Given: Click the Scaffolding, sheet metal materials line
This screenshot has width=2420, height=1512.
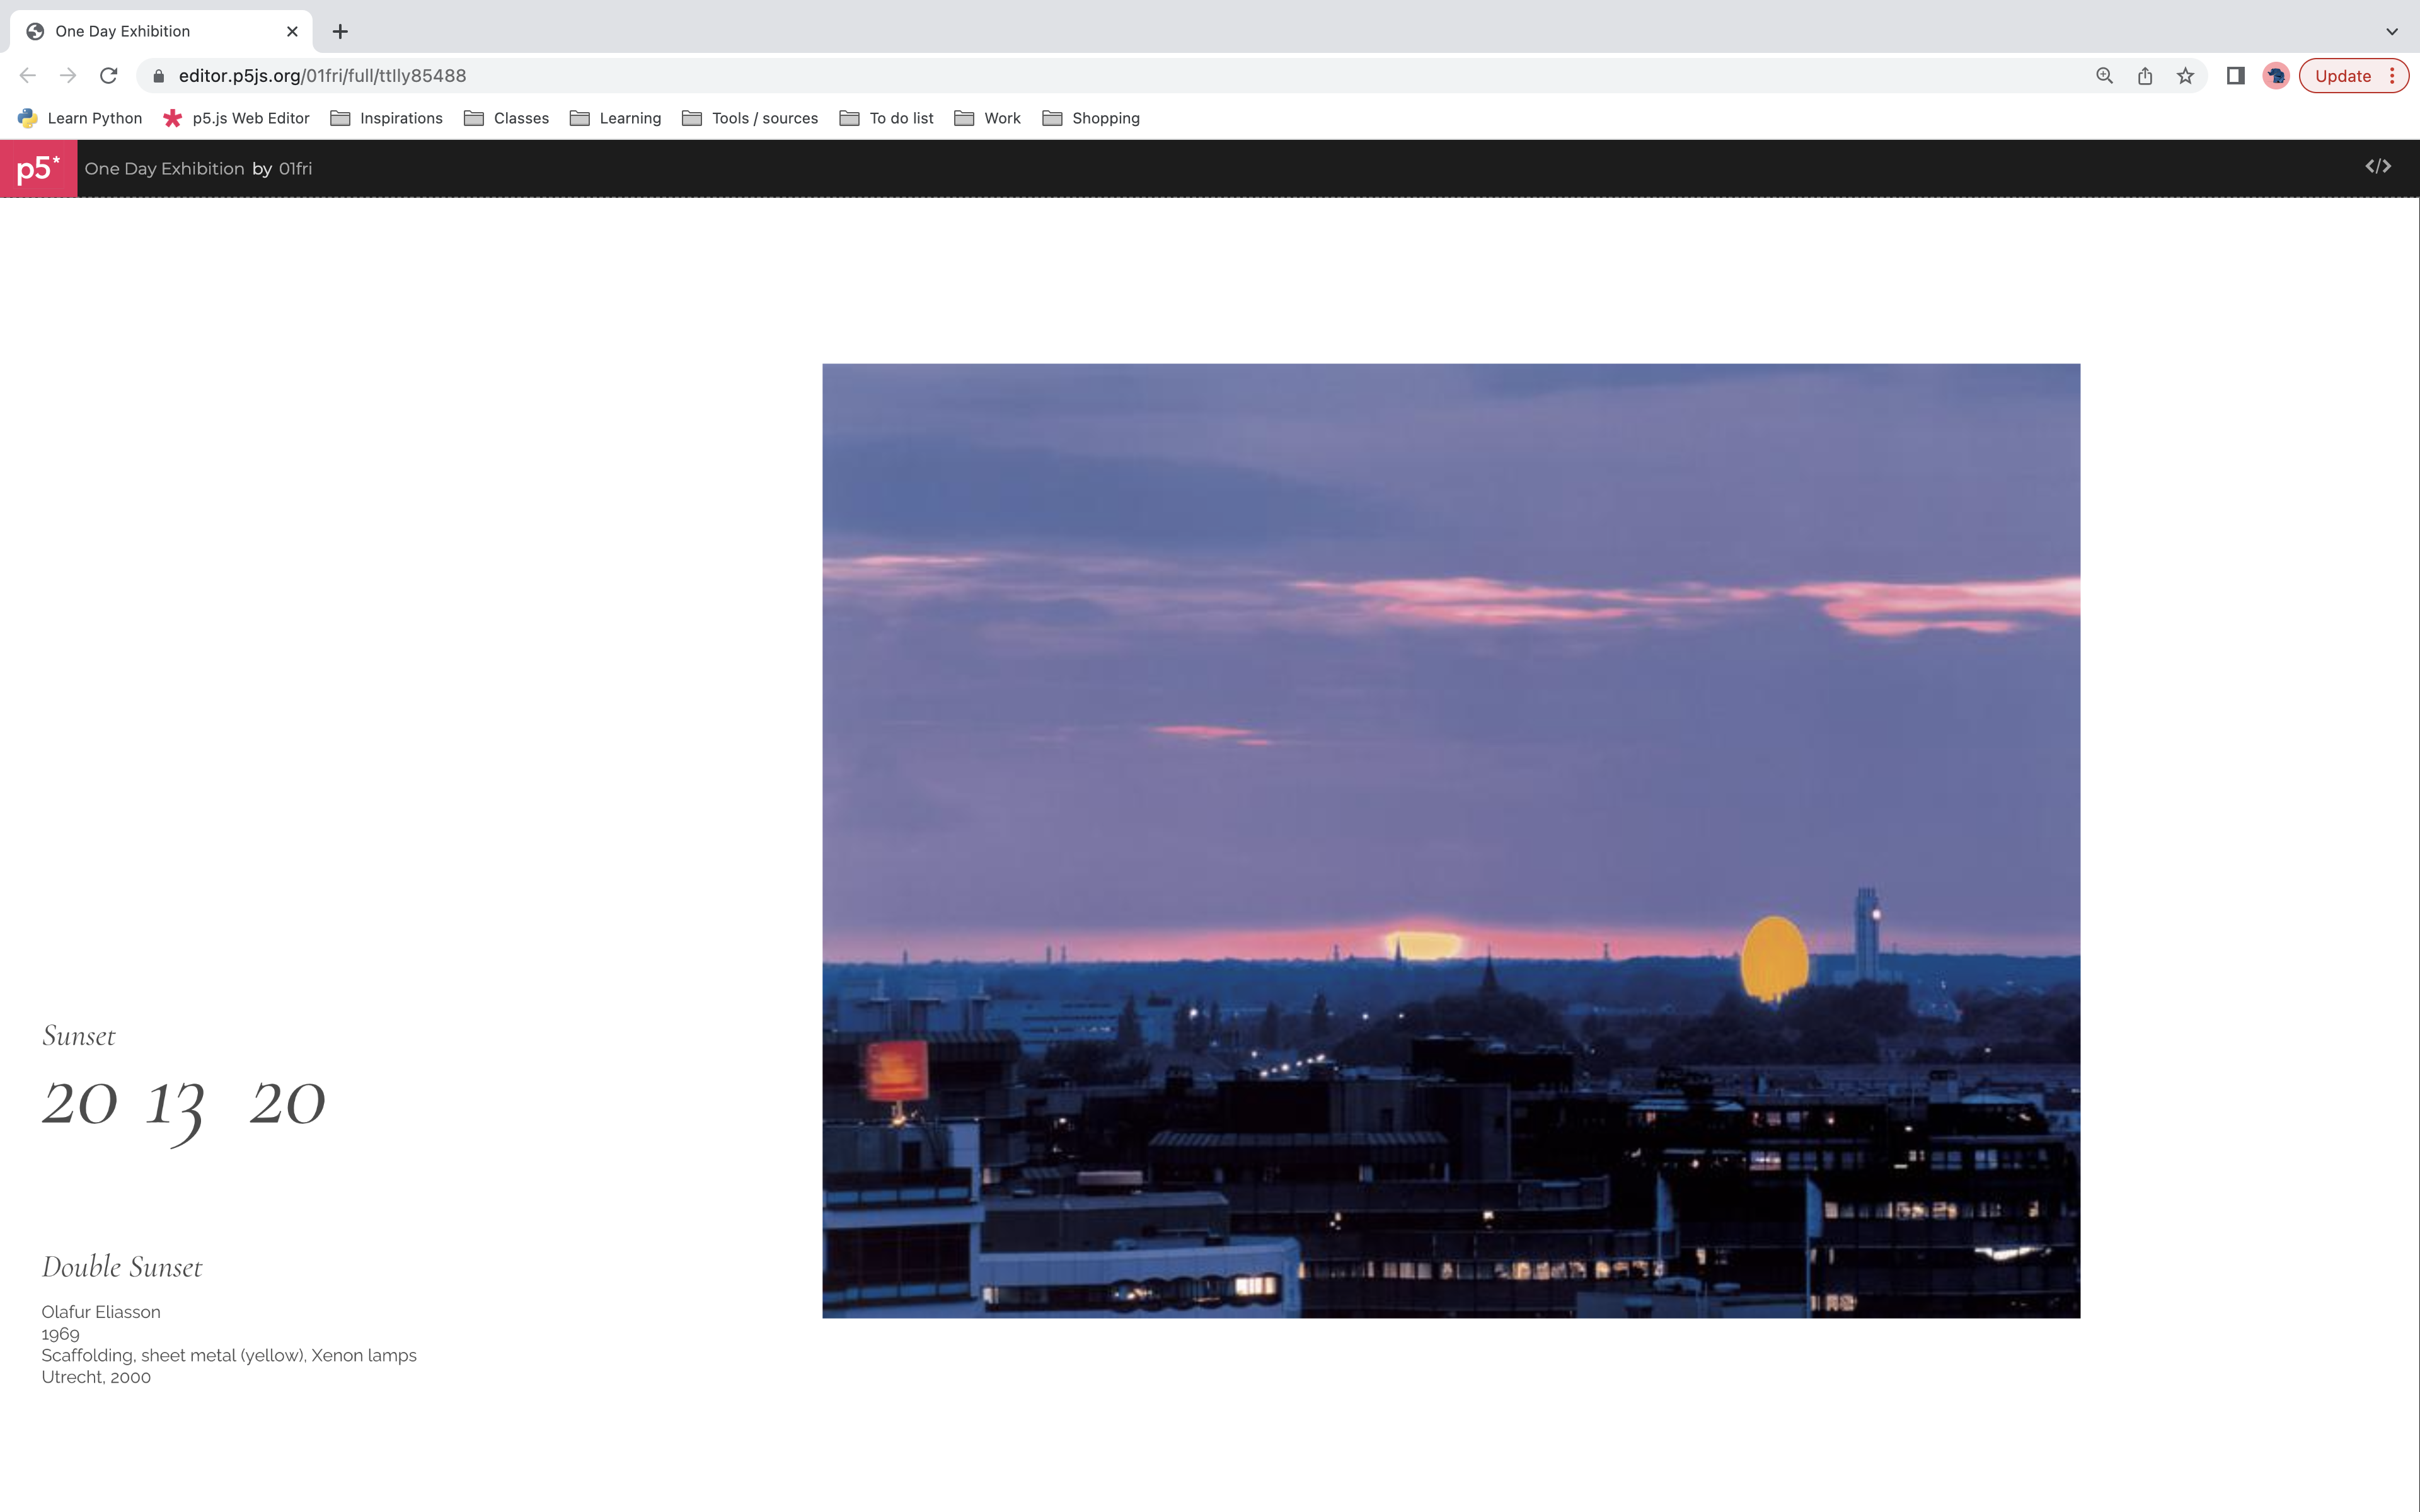Looking at the screenshot, I should coord(229,1355).
